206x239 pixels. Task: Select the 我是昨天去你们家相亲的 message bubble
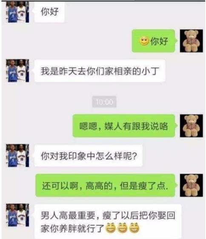(100, 71)
